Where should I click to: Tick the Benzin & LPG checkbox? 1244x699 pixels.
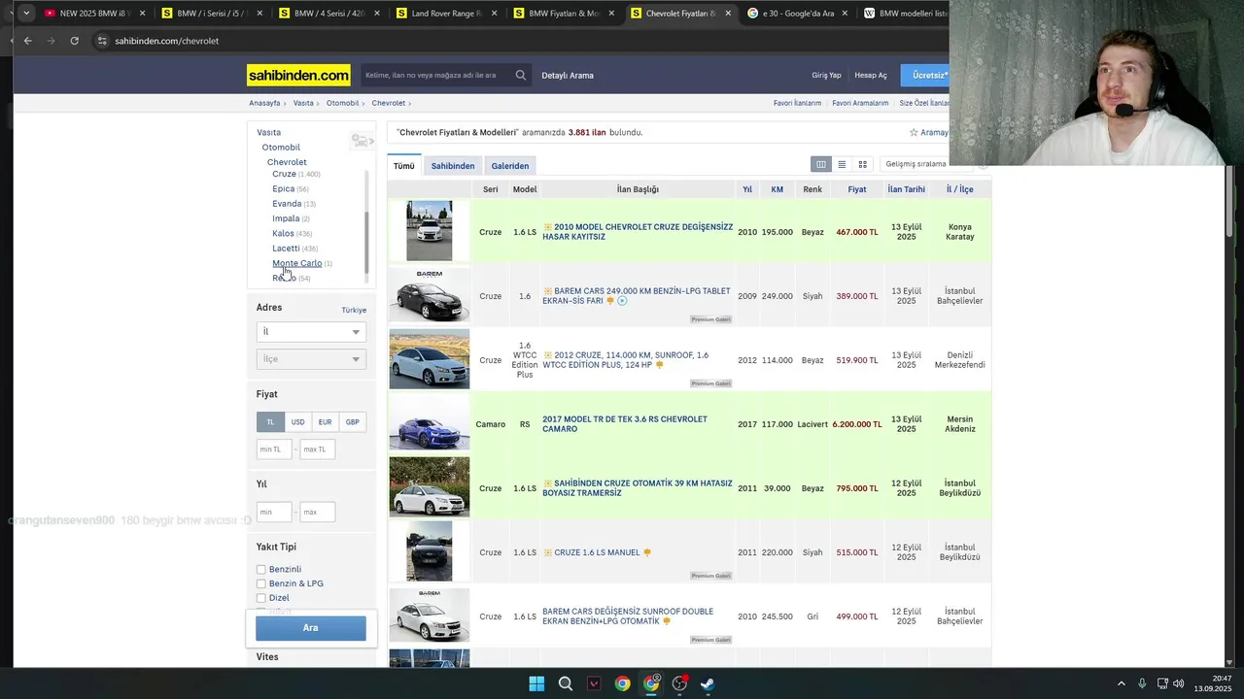coord(260,583)
